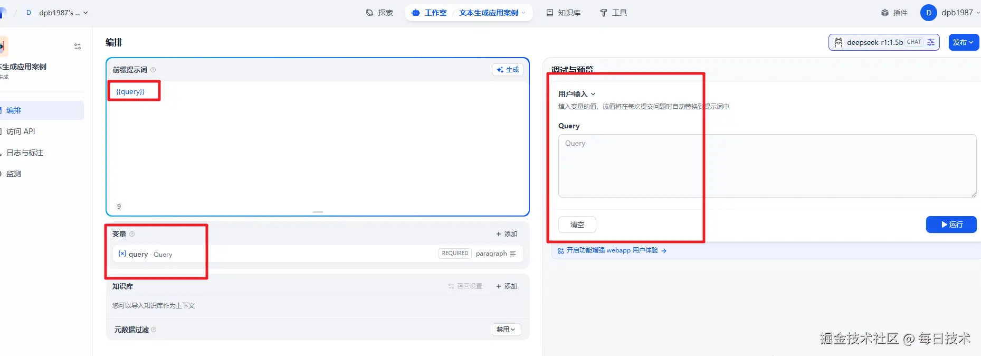Open the deepseek-r1:1.5b model selector

pyautogui.click(x=884, y=42)
